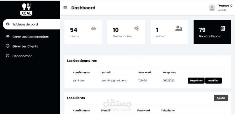Select Déconnexion to log out
The width and height of the screenshot is (235, 114).
[22, 56]
